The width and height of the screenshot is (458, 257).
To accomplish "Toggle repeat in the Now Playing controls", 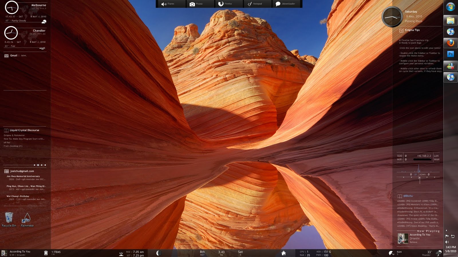I will point(453,236).
